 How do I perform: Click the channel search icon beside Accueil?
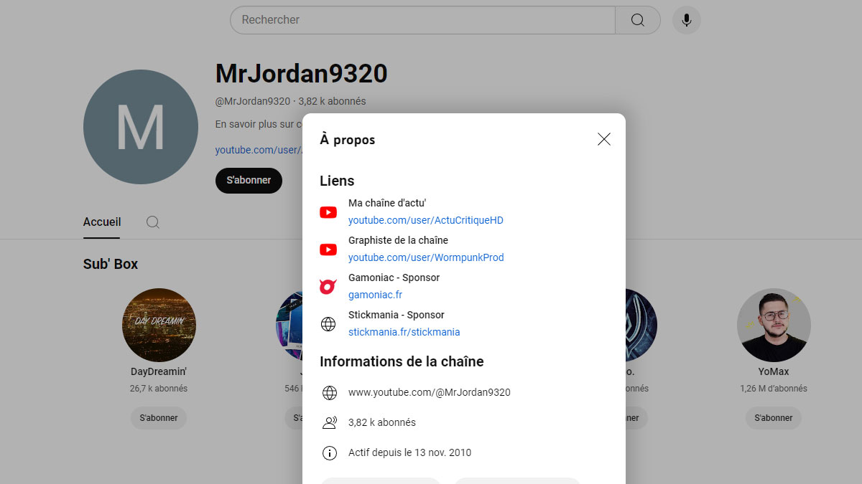pos(152,222)
